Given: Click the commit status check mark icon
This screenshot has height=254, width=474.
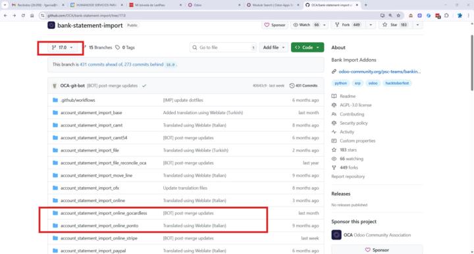Looking at the screenshot, I should [x=144, y=86].
